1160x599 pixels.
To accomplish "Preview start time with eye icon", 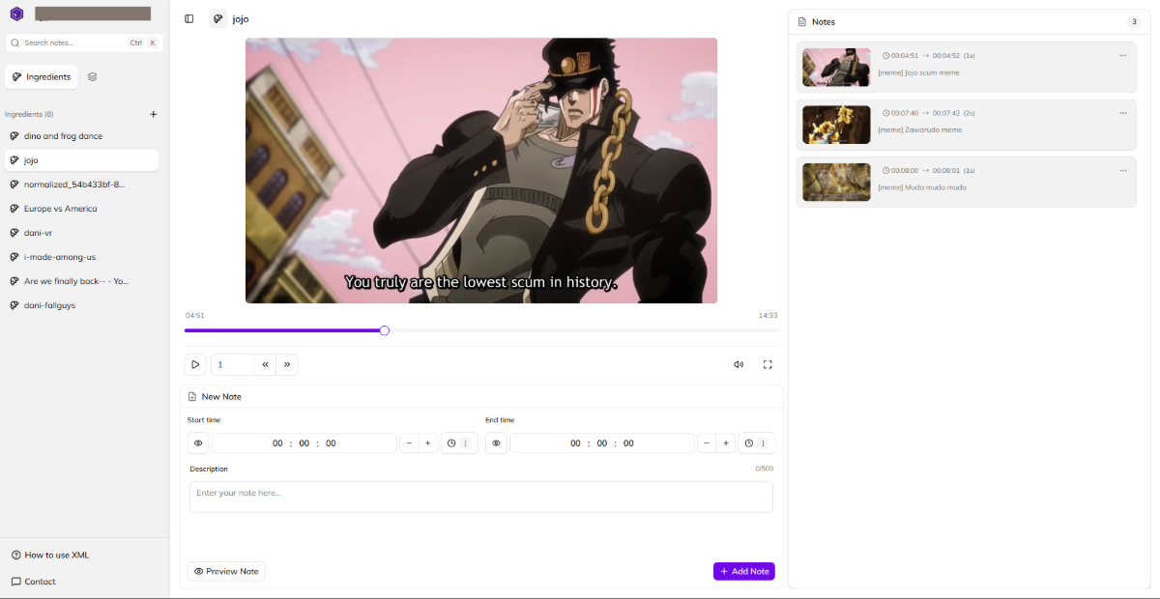I will click(x=198, y=443).
